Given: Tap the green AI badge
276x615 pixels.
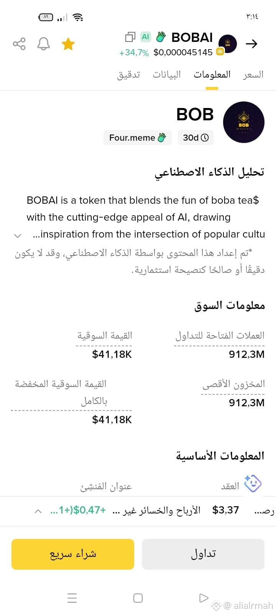Looking at the screenshot, I should (146, 37).
